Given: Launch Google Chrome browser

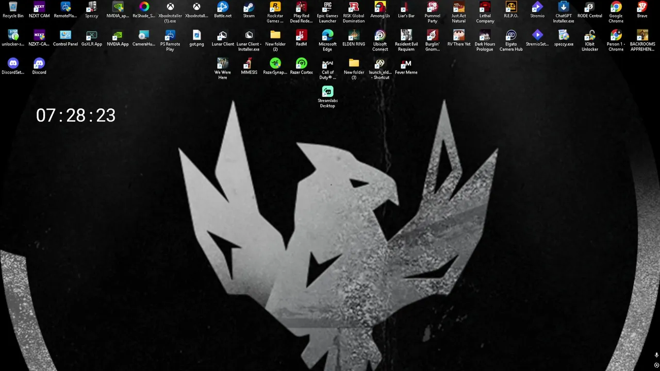Looking at the screenshot, I should pos(616,12).
